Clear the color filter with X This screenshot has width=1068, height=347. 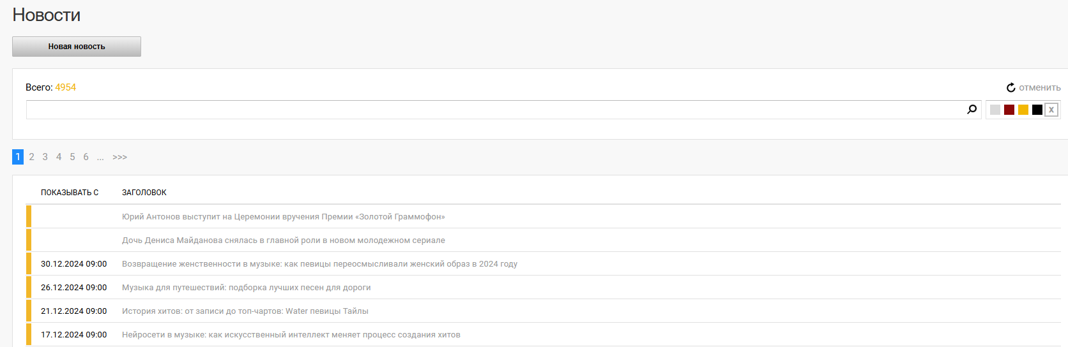pos(1051,110)
